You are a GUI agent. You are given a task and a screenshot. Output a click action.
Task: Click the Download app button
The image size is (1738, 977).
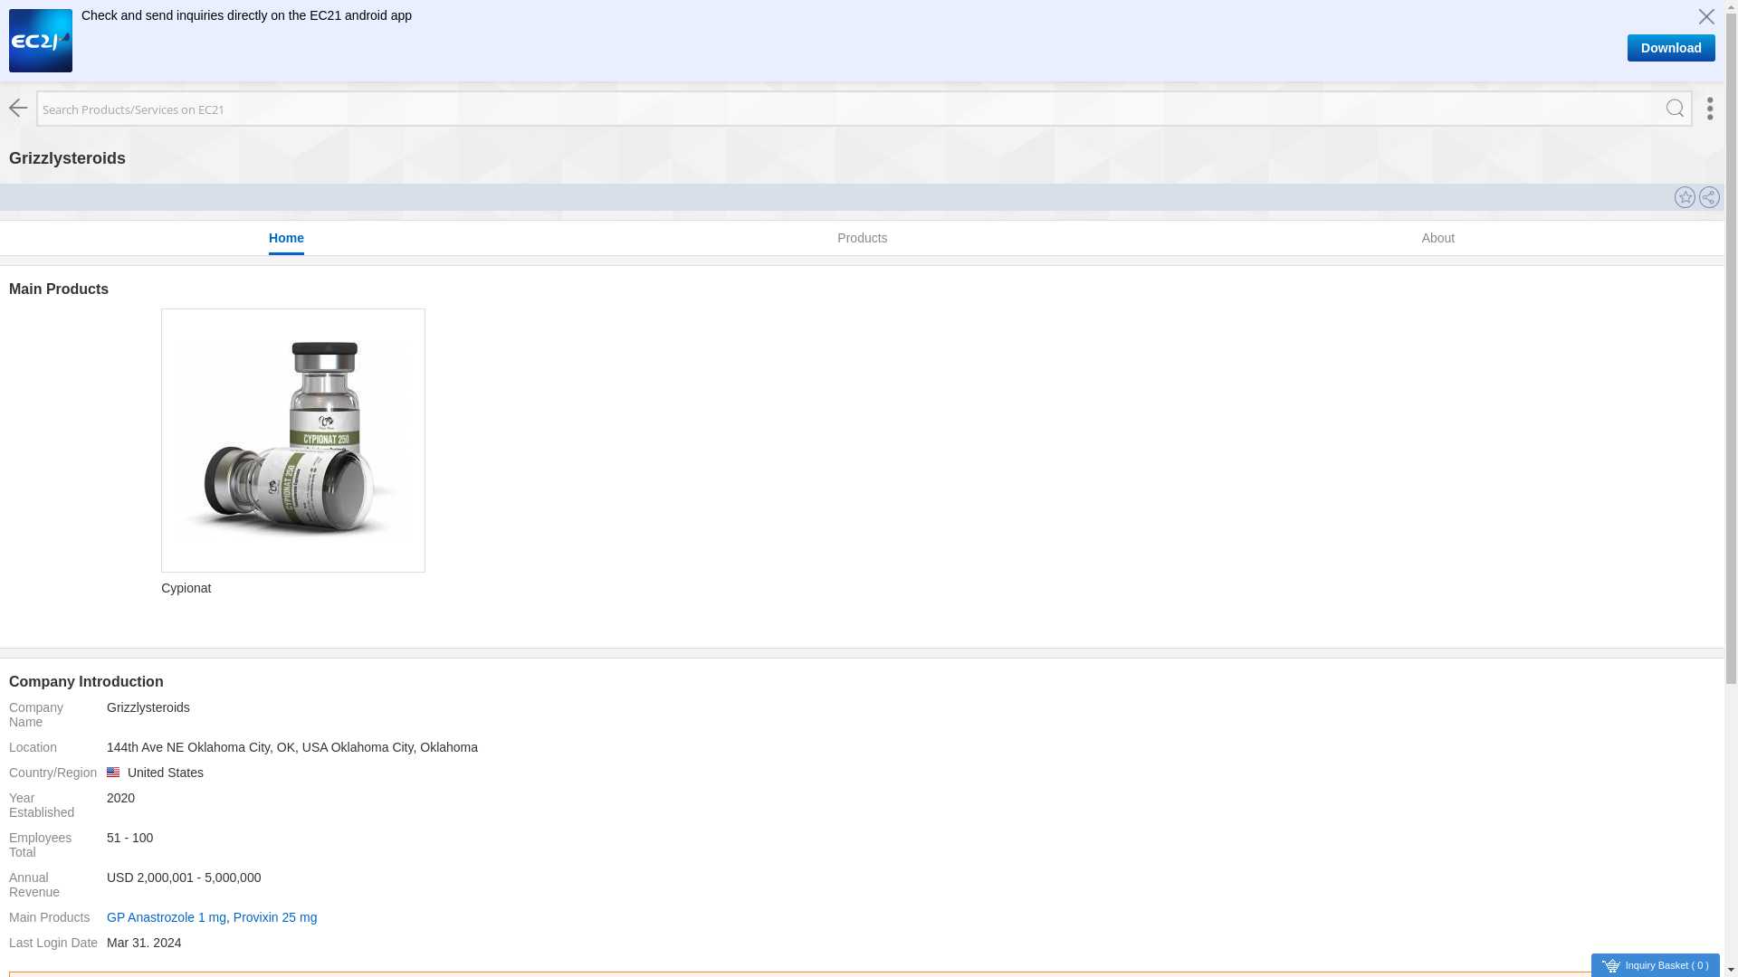click(x=1671, y=48)
